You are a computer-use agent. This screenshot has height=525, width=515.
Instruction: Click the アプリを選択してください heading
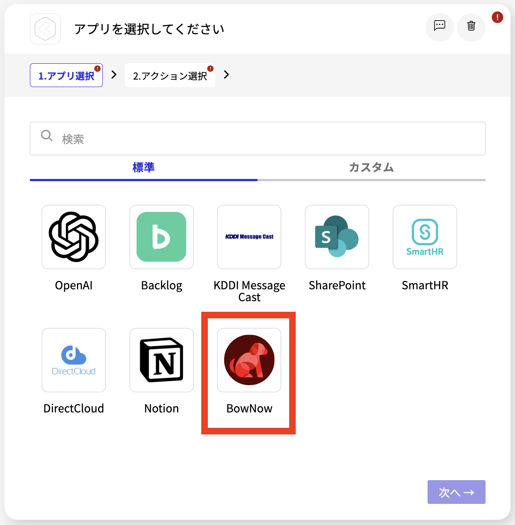149,29
